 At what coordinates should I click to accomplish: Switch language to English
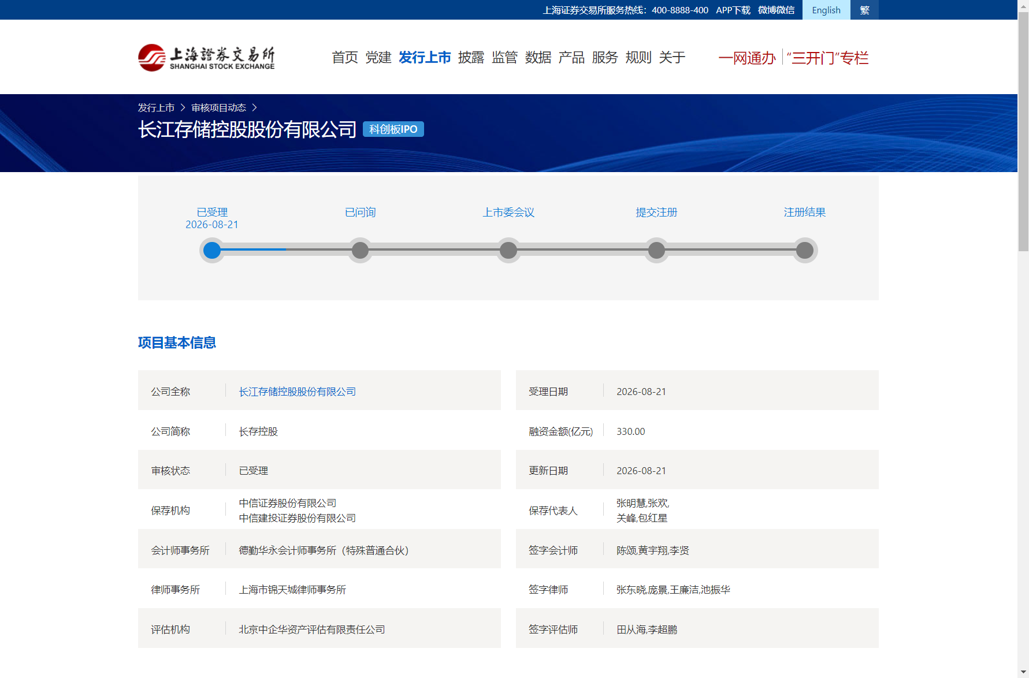click(x=826, y=10)
